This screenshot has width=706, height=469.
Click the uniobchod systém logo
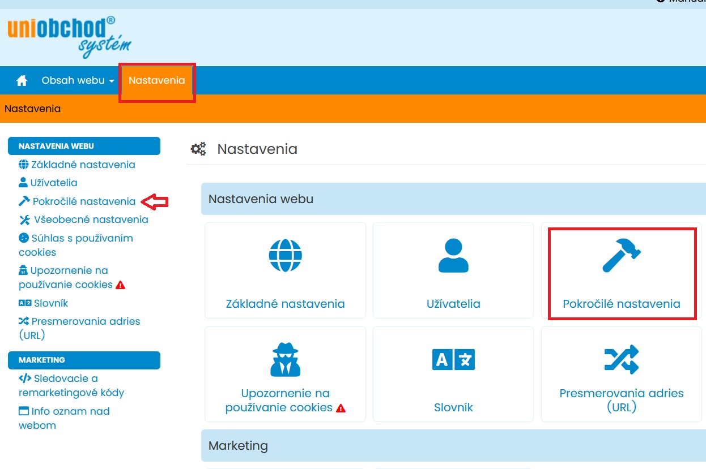pyautogui.click(x=69, y=37)
